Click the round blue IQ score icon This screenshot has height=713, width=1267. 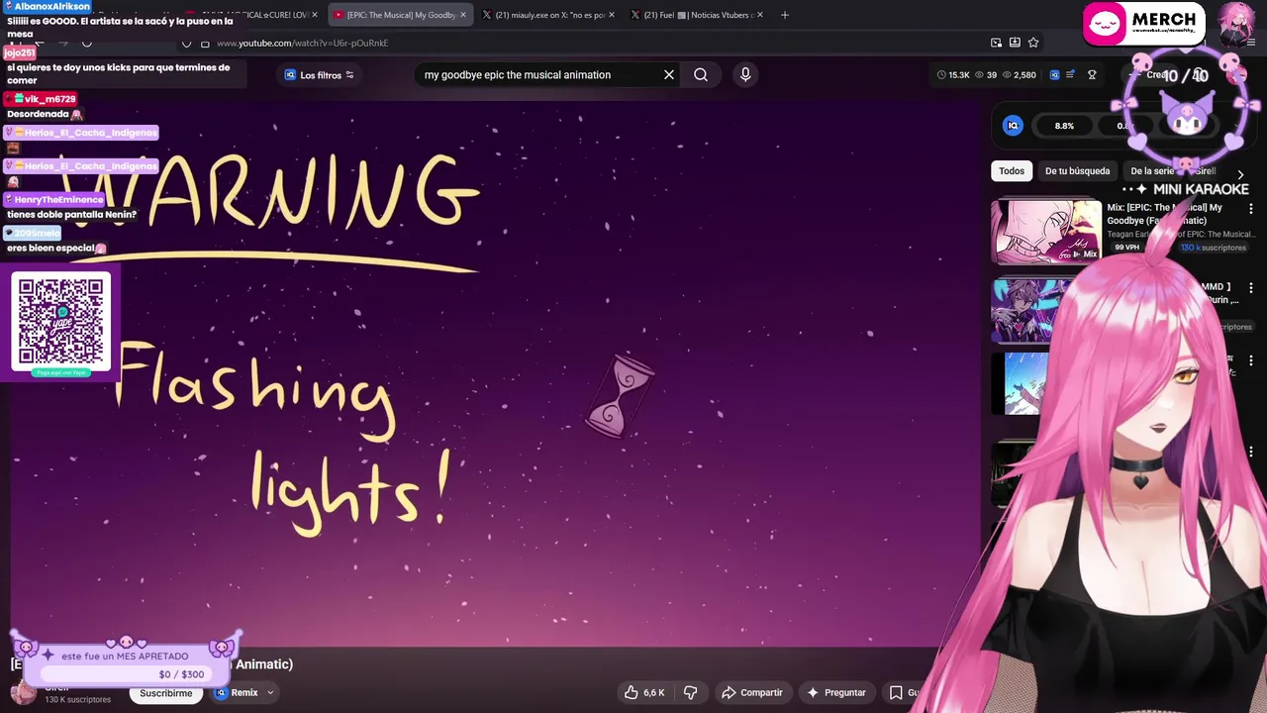(1013, 126)
